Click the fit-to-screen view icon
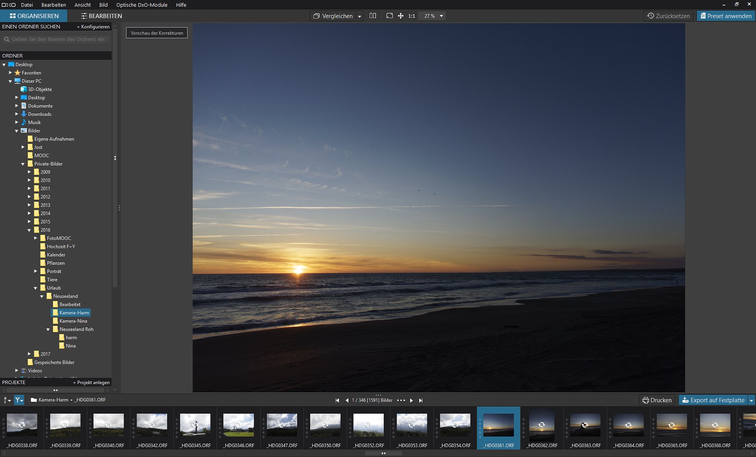Viewport: 756px width, 457px height. [389, 16]
